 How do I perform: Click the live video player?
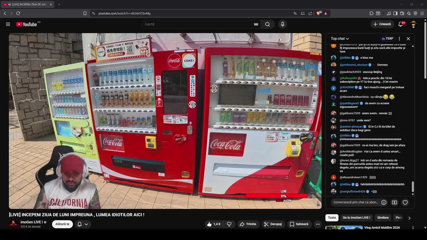coord(165,121)
